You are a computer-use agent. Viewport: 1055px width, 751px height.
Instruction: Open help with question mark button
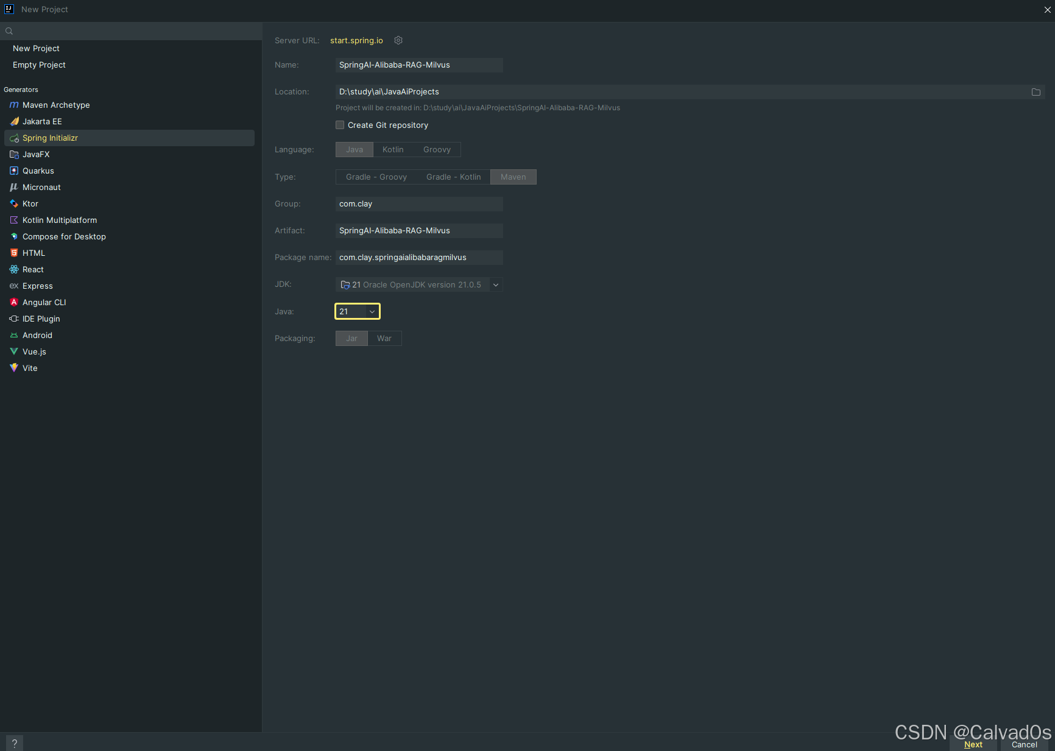(15, 743)
